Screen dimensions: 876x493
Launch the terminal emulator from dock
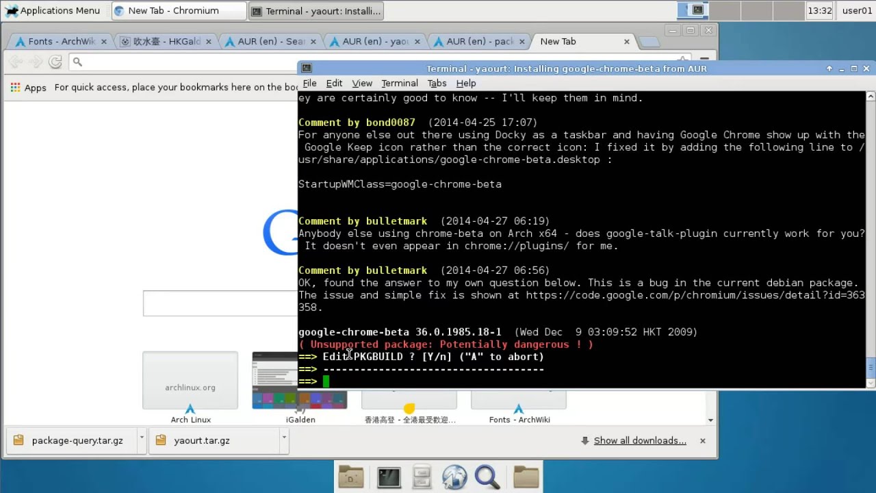coord(389,477)
